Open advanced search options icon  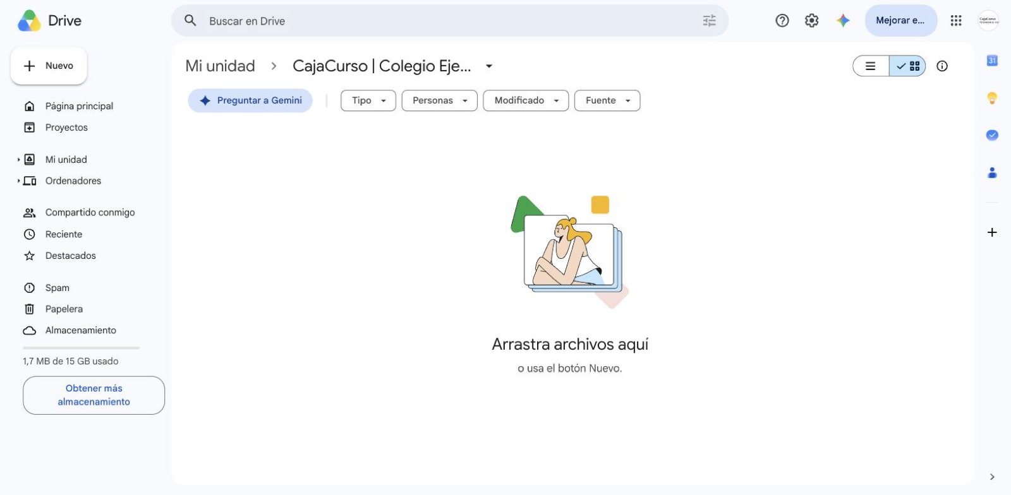709,21
